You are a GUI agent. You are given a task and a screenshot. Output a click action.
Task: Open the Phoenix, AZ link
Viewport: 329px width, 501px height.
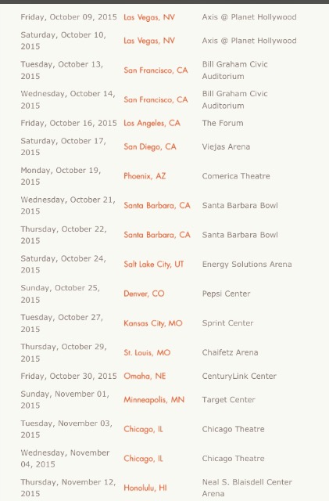pos(145,176)
